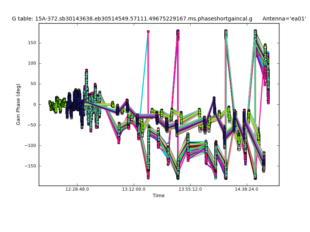Click the 50 y-axis tick label
Viewport: 310px width, 232px height.
click(33, 84)
